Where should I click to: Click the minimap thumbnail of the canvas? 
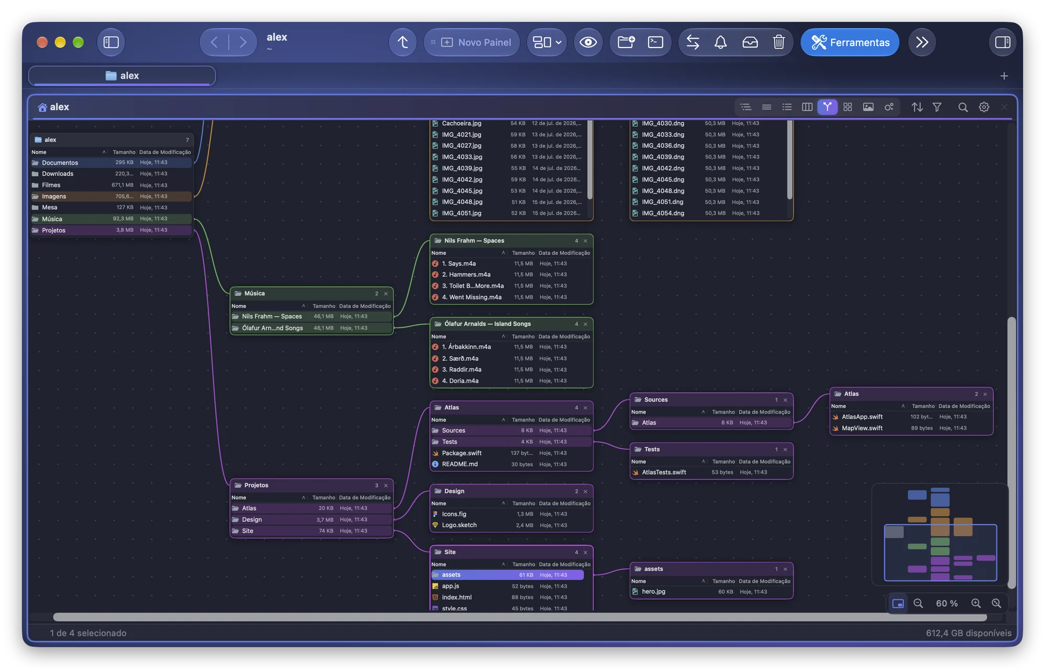(x=939, y=534)
